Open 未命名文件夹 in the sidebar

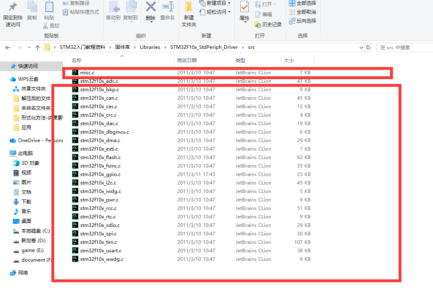(36, 108)
